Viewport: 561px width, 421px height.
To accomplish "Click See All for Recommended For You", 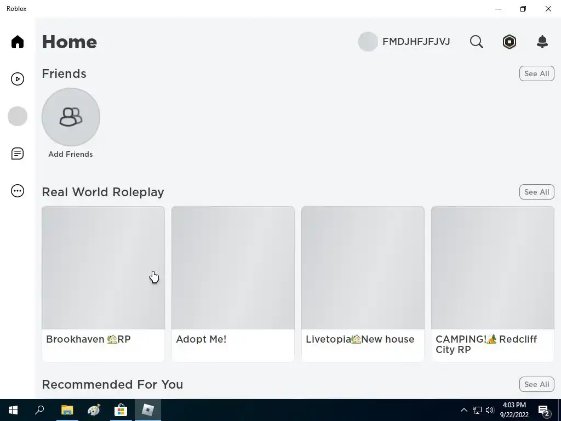I will pyautogui.click(x=536, y=384).
